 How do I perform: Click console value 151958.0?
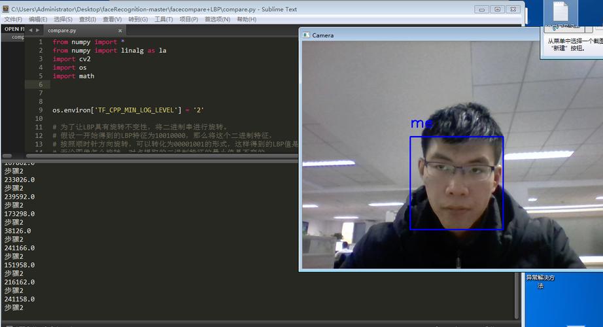[x=20, y=265]
